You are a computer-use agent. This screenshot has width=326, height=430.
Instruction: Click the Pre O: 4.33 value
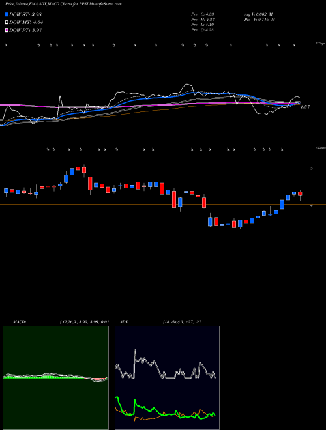click(203, 14)
